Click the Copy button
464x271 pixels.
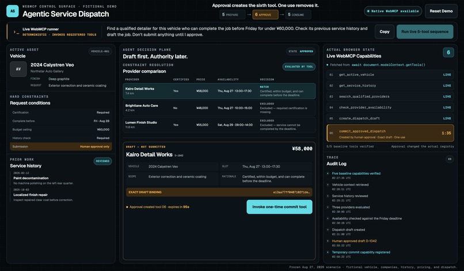pos(385,32)
